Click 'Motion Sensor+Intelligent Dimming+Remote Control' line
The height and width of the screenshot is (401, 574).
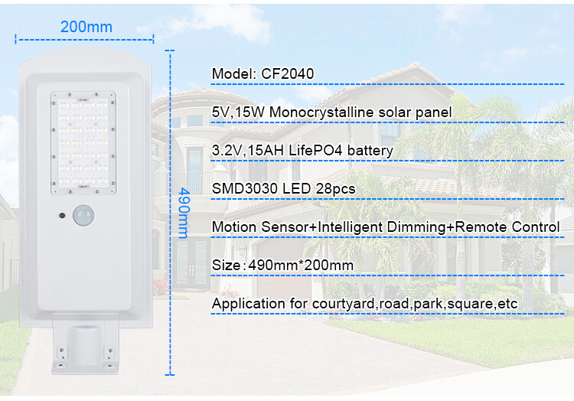386,227
